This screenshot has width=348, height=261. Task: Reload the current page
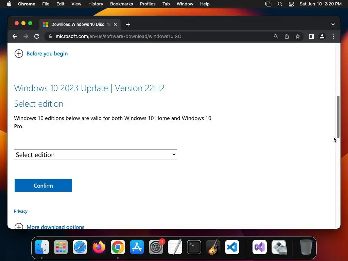pos(37,36)
